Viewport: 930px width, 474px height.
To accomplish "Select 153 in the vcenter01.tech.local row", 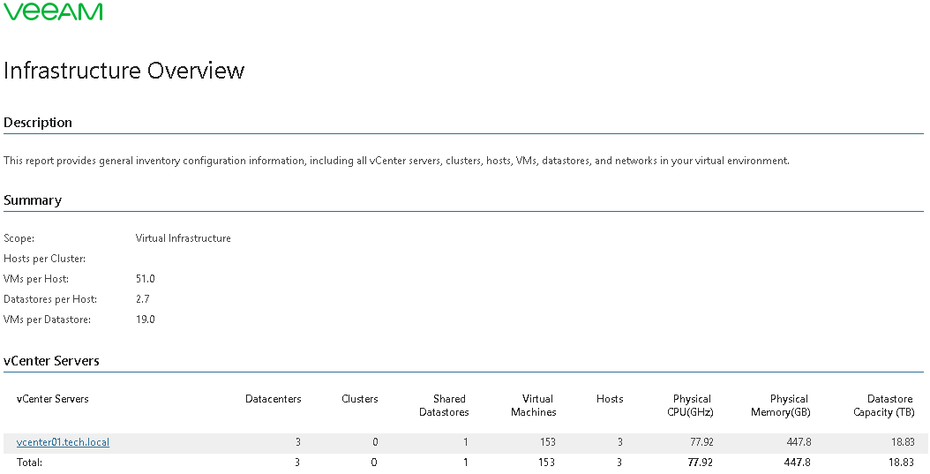I will coord(547,442).
